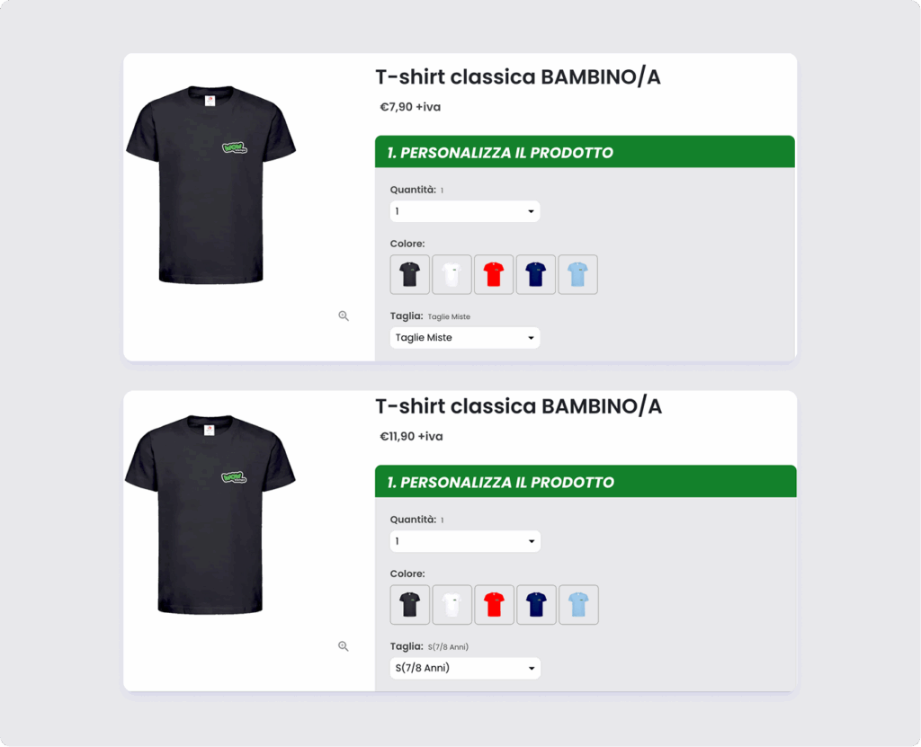Viewport: 921px width, 747px height.
Task: Click the top green 'Personalizza il prodotto' header
Action: click(585, 152)
